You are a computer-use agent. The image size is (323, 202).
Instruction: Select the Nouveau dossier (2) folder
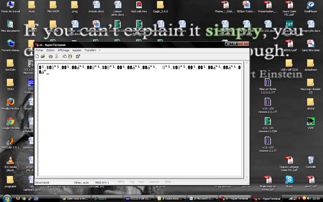(x=311, y=86)
